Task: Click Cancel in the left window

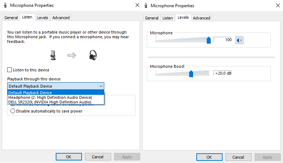Action: (x=98, y=157)
